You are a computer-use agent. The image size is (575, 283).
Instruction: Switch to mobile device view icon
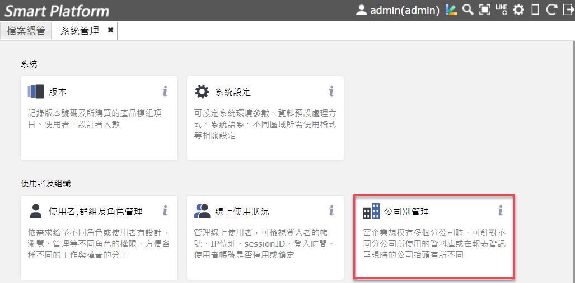tap(535, 10)
